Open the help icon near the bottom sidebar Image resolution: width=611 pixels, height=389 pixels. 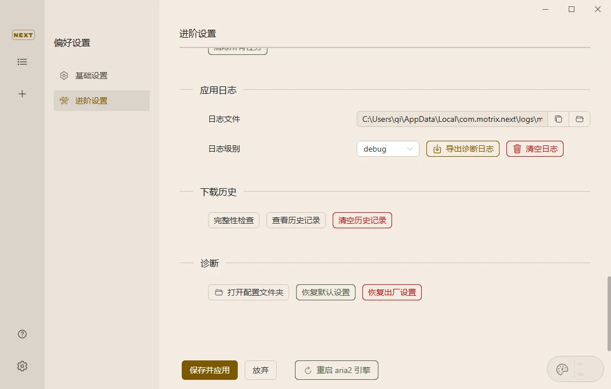[22, 334]
